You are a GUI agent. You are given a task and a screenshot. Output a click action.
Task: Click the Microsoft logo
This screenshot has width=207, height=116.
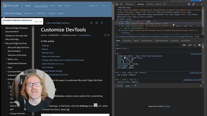pyautogui.click(x=11, y=6)
